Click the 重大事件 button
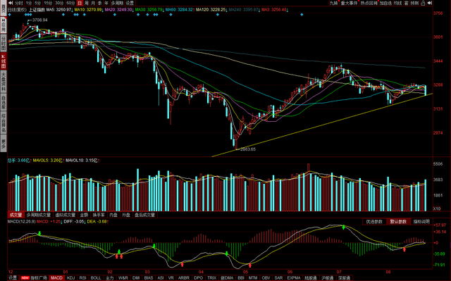Screen dimensions: 451x281 [x=349, y=3]
